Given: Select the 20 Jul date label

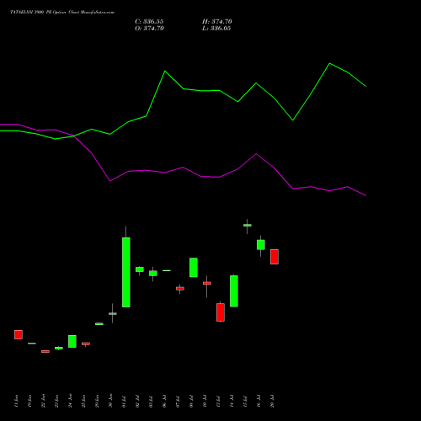Looking at the screenshot, I should [x=272, y=402].
